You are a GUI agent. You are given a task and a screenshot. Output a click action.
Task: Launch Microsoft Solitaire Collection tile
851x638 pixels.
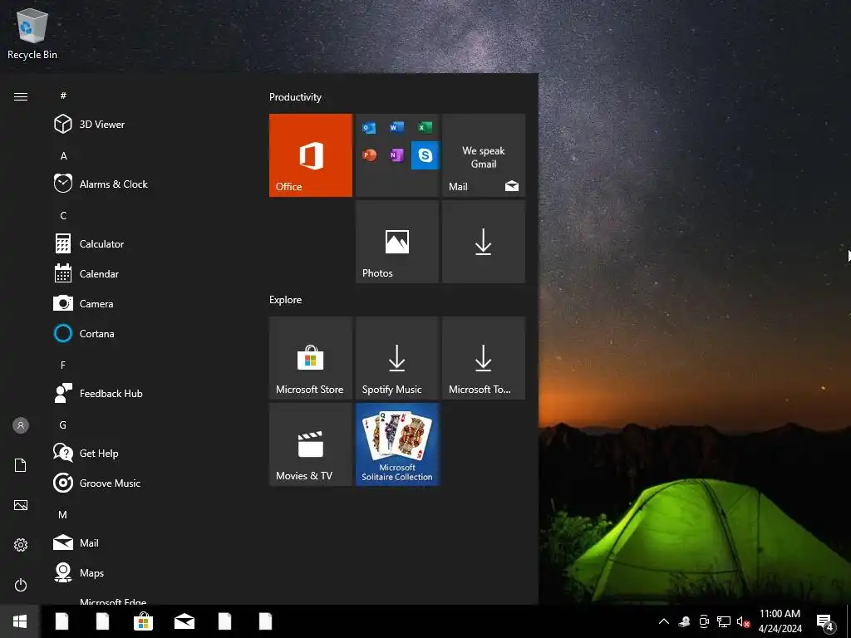pyautogui.click(x=396, y=444)
